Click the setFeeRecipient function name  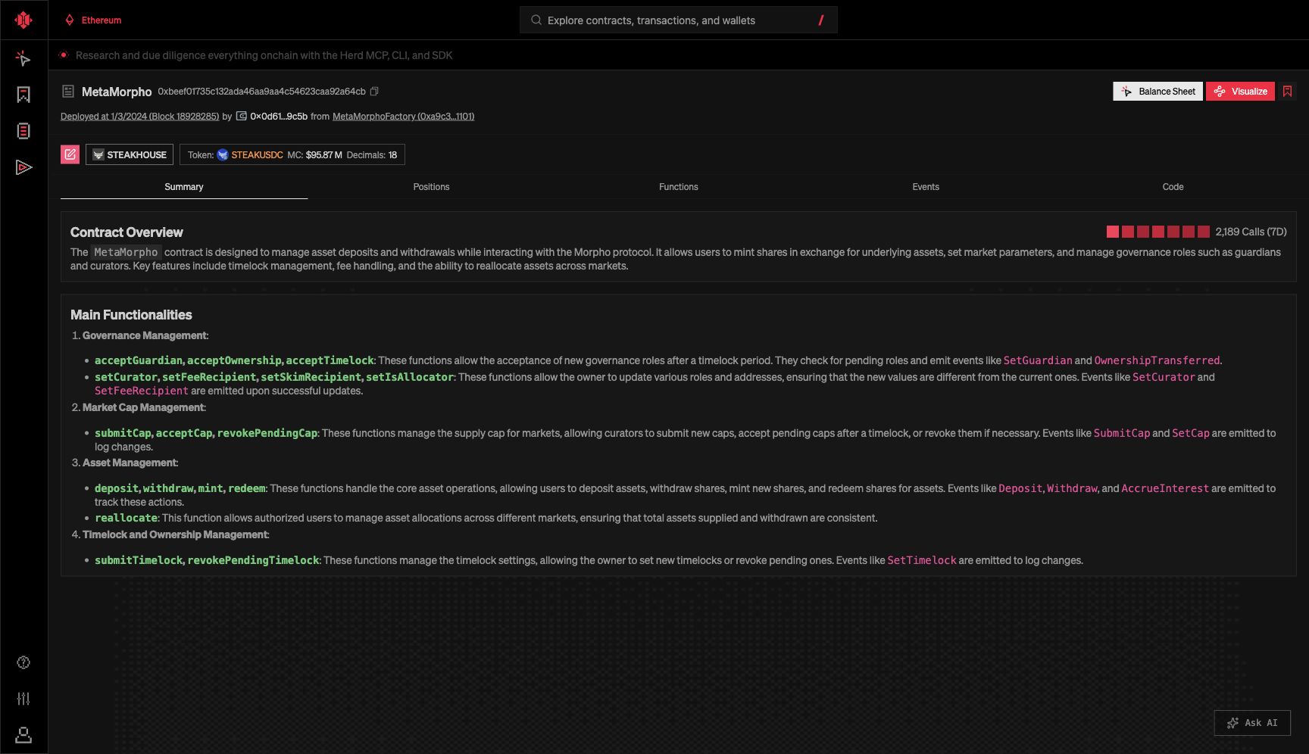pyautogui.click(x=209, y=377)
